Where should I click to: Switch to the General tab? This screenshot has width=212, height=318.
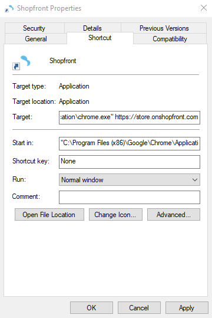(36, 39)
